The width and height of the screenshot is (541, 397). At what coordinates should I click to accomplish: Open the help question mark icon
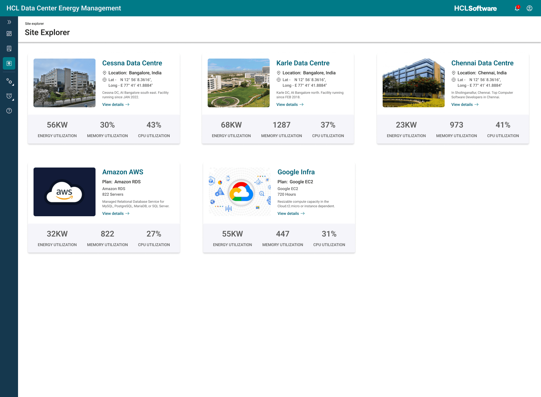(9, 111)
